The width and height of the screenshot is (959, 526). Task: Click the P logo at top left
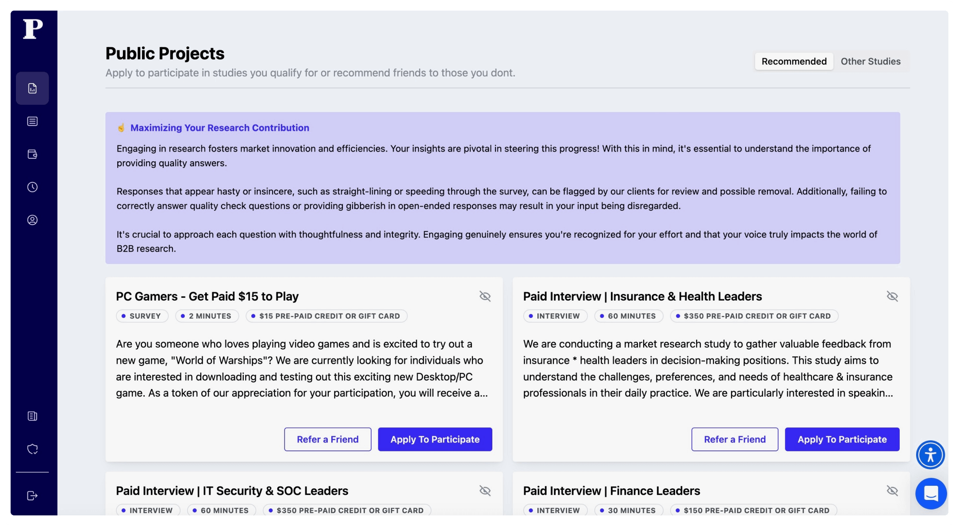click(33, 29)
